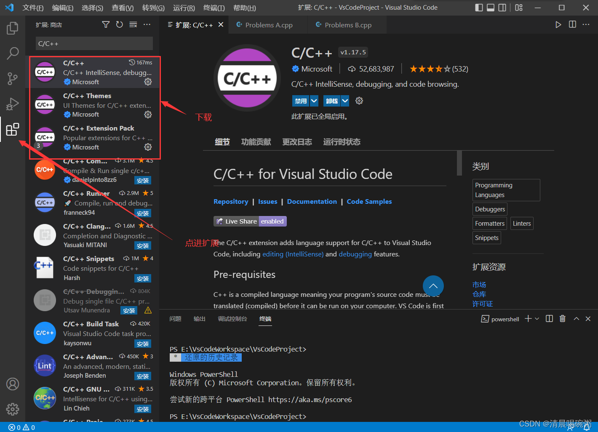Toggle the primary sidebar layout icon
598x432 pixels.
pos(479,8)
